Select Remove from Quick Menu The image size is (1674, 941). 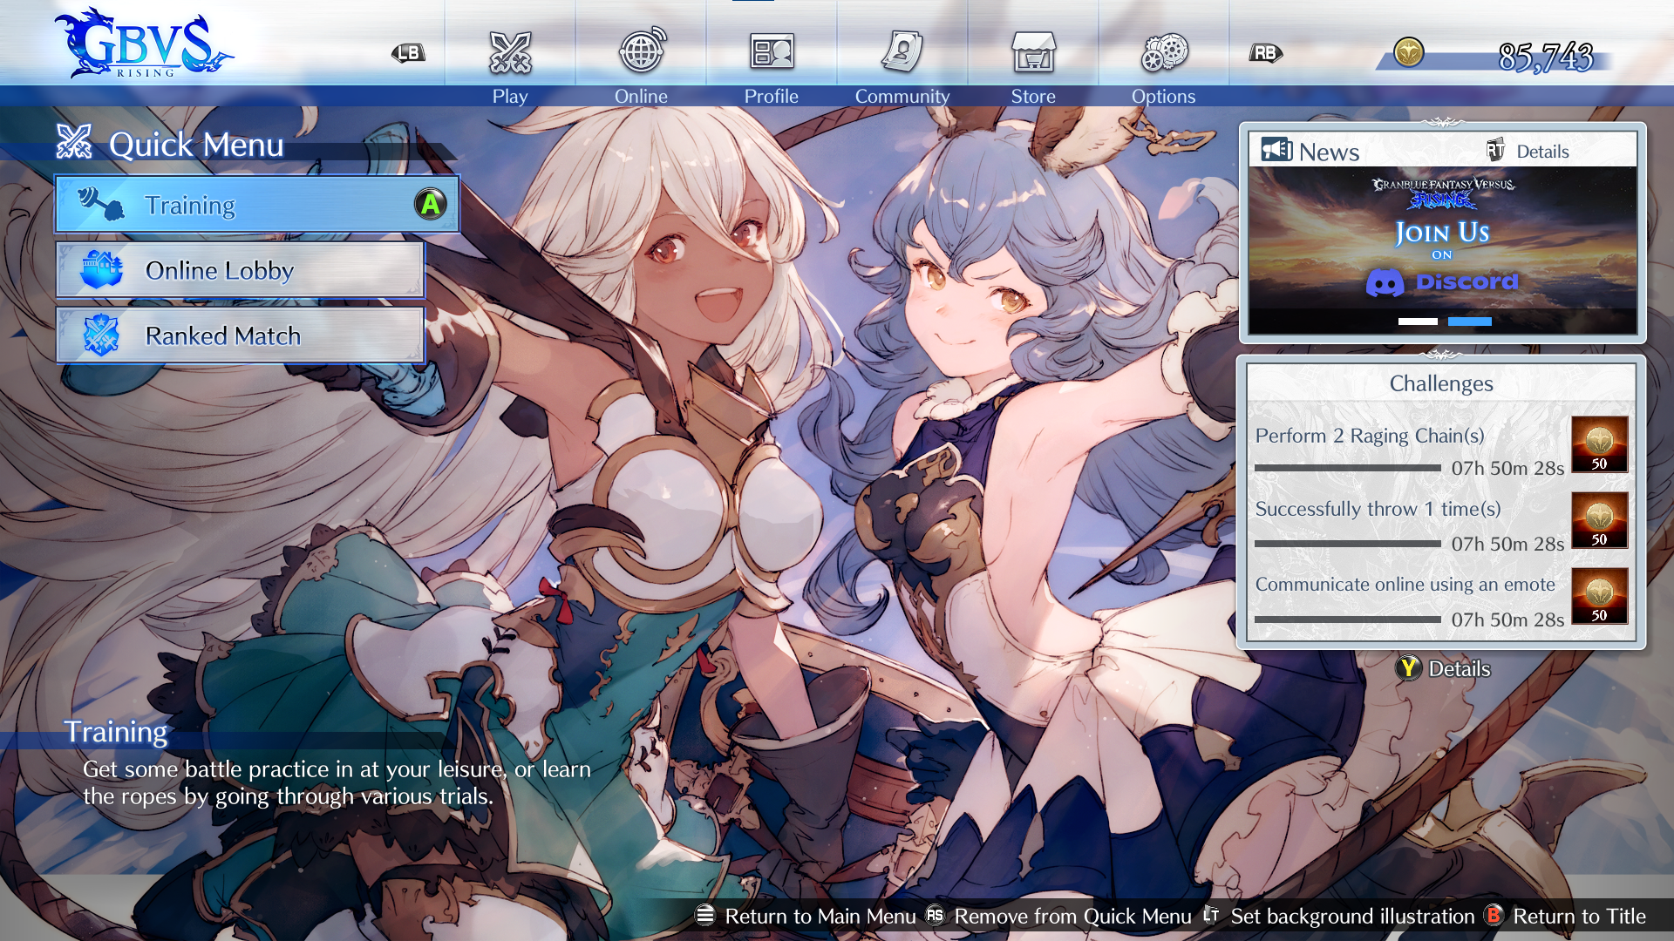[x=1072, y=917]
